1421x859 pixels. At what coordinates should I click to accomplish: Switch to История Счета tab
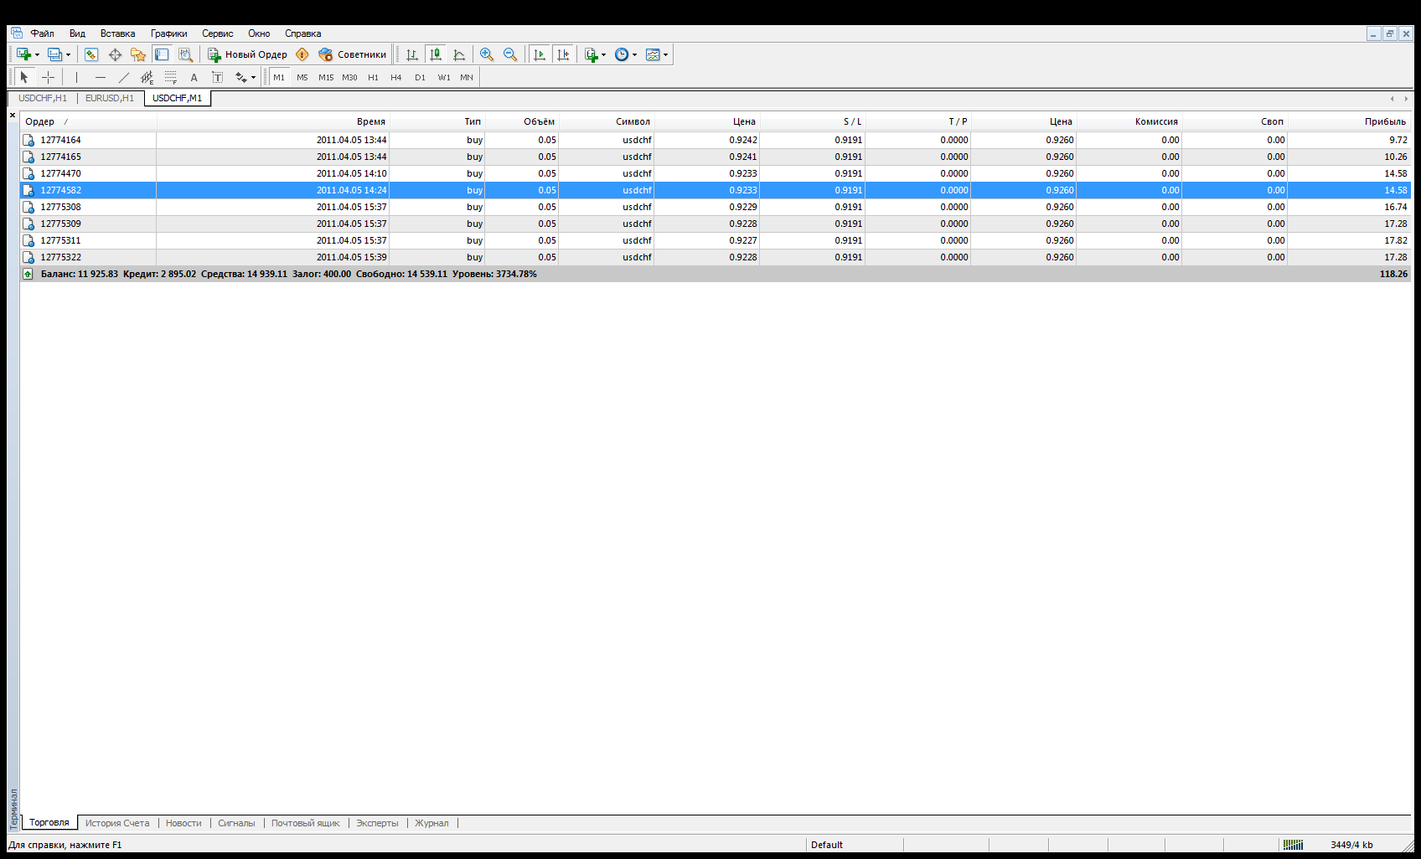point(117,823)
